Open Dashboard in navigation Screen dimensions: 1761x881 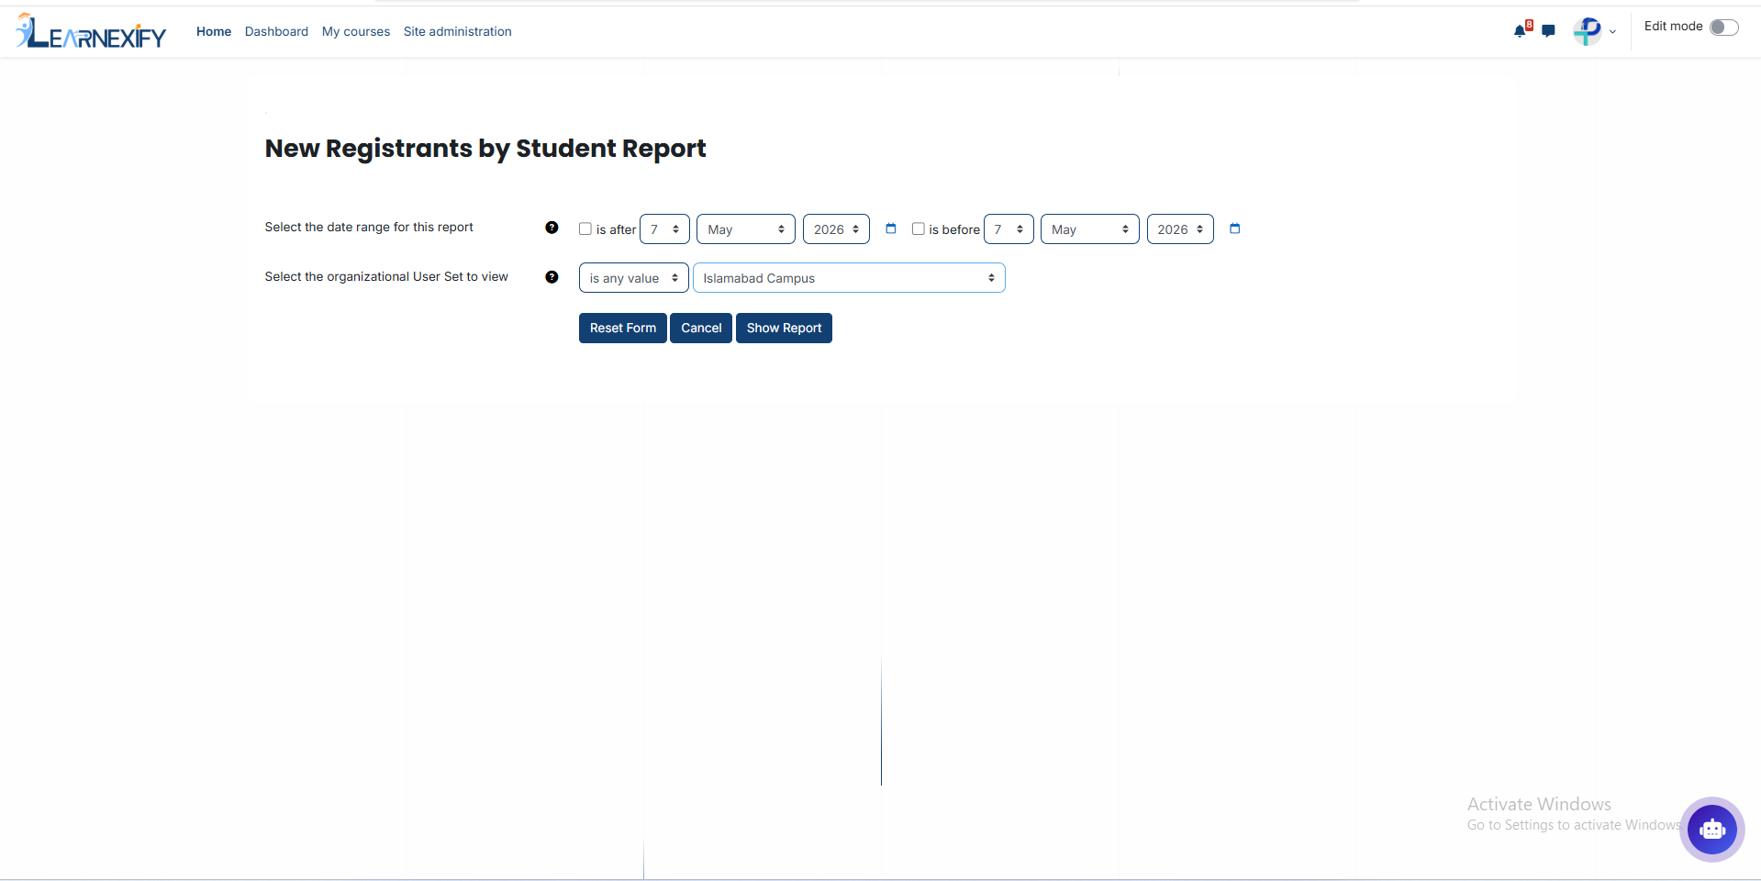(x=276, y=31)
